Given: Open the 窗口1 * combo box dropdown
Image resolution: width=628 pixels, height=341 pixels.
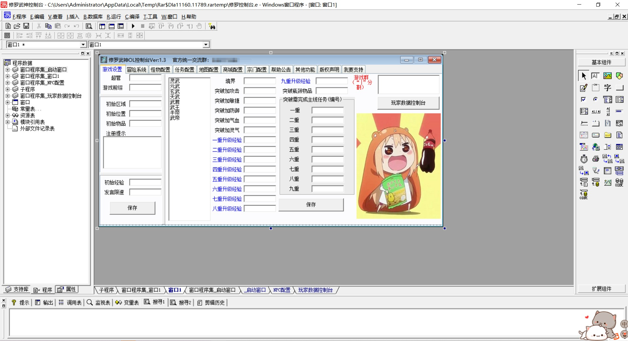Looking at the screenshot, I should tap(83, 44).
